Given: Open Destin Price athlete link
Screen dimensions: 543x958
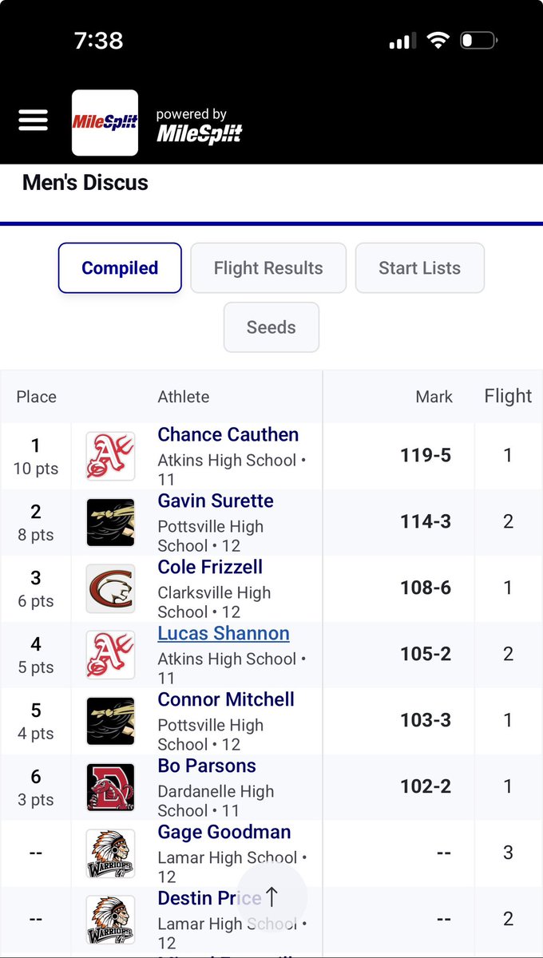Looking at the screenshot, I should (x=209, y=898).
